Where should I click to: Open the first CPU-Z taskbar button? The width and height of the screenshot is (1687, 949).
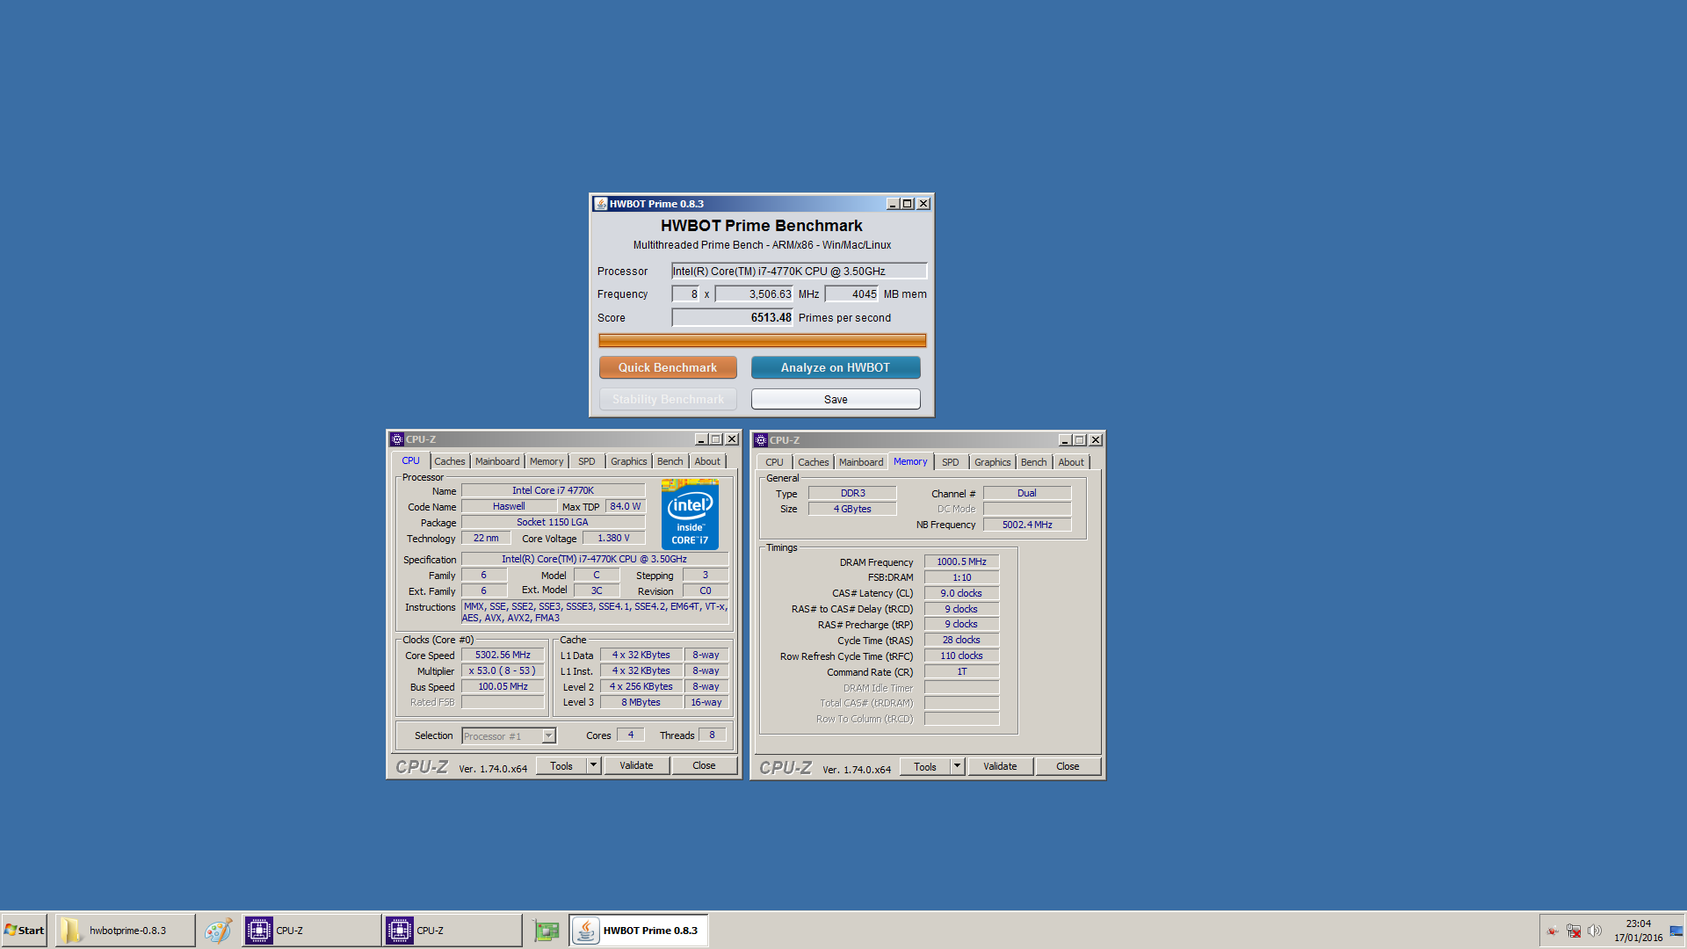click(311, 931)
